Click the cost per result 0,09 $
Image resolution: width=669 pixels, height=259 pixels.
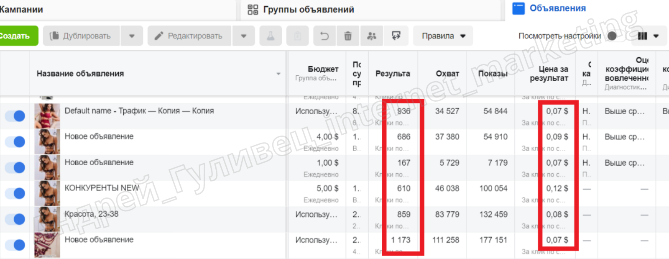coord(557,137)
